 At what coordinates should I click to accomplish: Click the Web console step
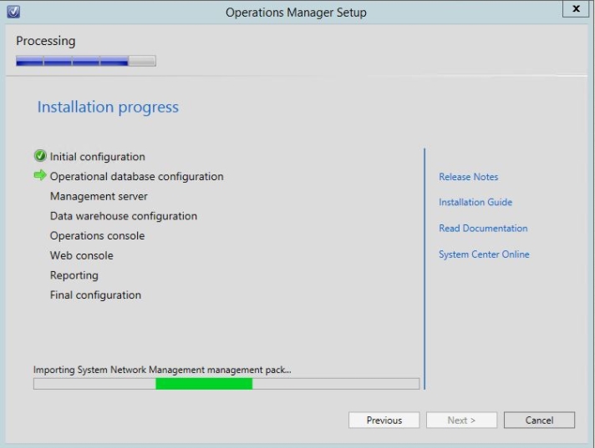pyautogui.click(x=81, y=256)
